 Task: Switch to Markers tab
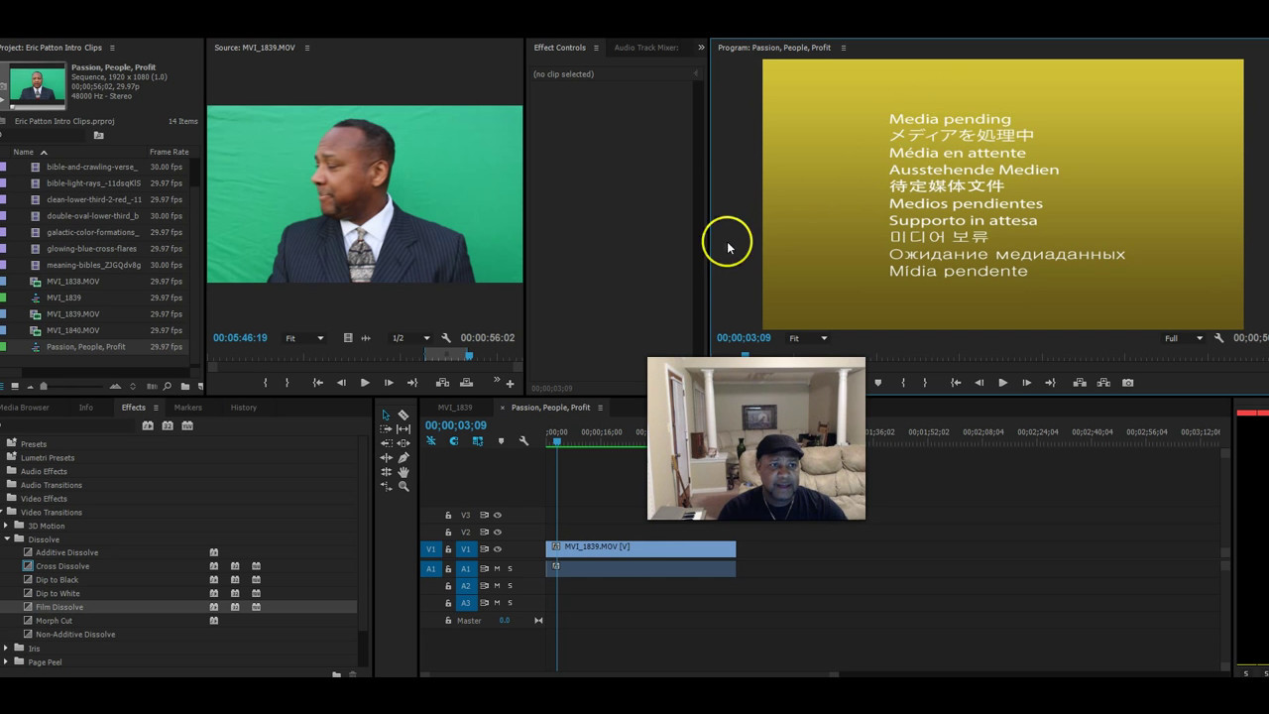coord(187,408)
